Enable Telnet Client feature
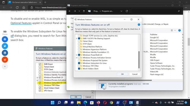Screen dimensions: 190x106 (79, 41)
